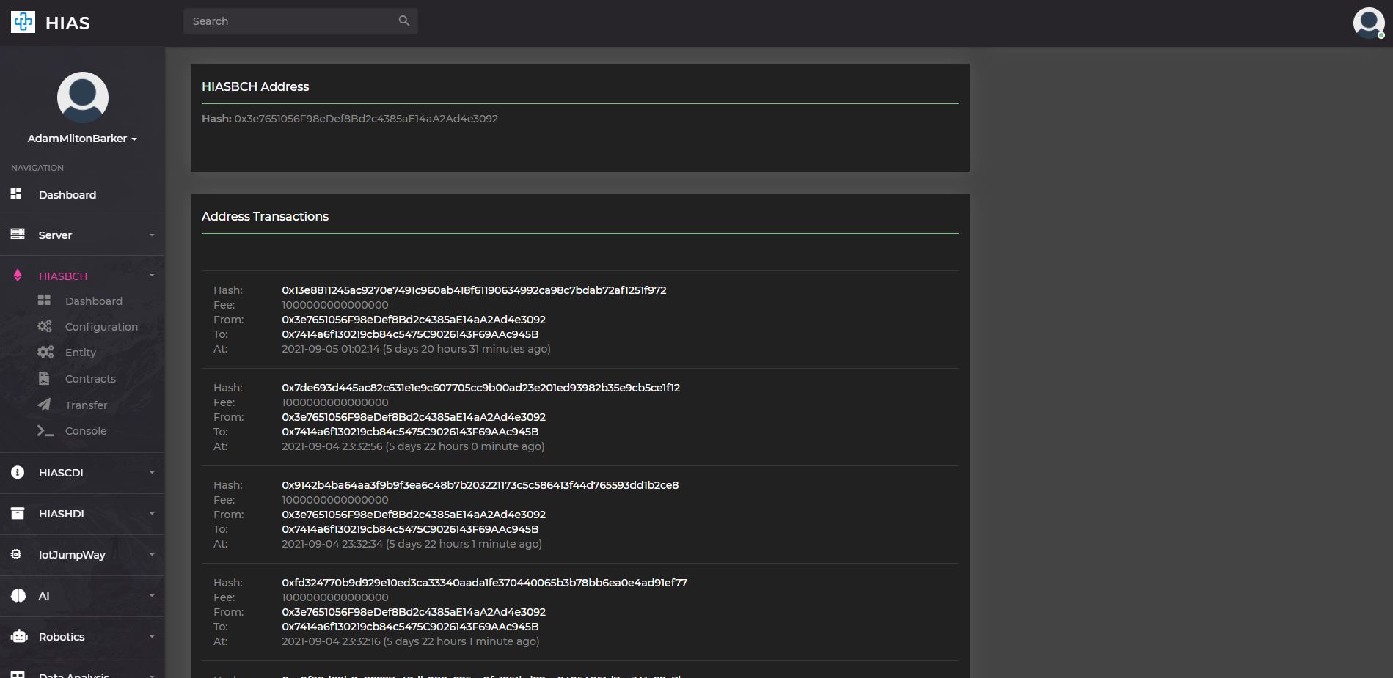Collapse the HIASBCH menu section
Image resolution: width=1393 pixels, height=678 pixels.
pos(82,276)
